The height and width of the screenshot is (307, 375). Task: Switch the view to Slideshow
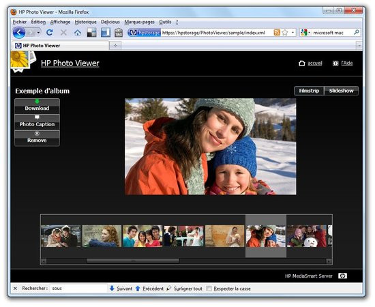pos(342,91)
